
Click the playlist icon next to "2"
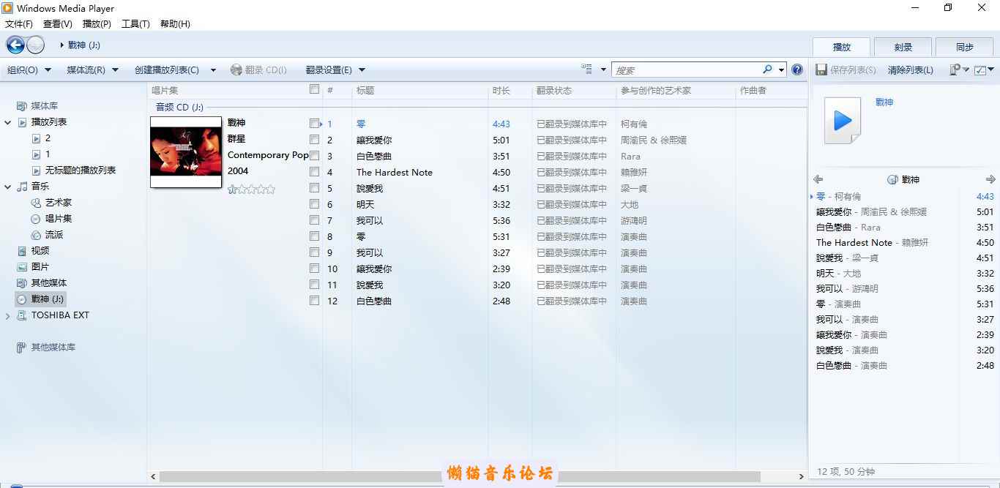pyautogui.click(x=36, y=138)
